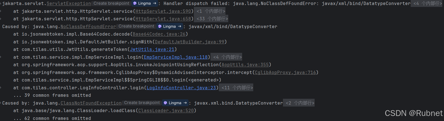Click the '$$SpringCGLIB$$0.login(<generated>)' line
The height and width of the screenshot is (121, 444).
click(117, 80)
